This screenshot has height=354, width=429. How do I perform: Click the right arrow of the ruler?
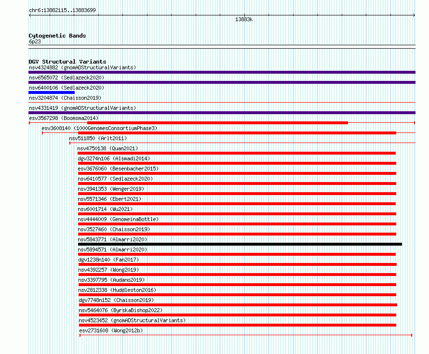tap(414, 15)
